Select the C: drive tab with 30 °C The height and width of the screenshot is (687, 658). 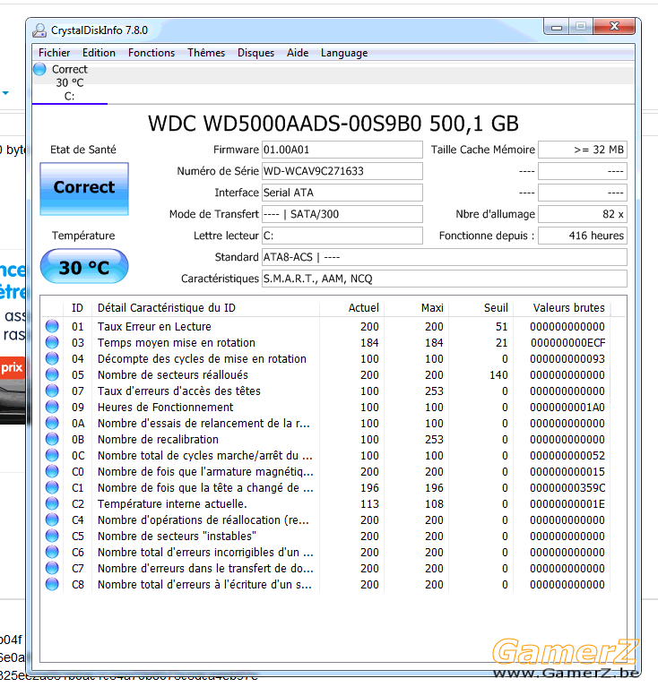(70, 82)
